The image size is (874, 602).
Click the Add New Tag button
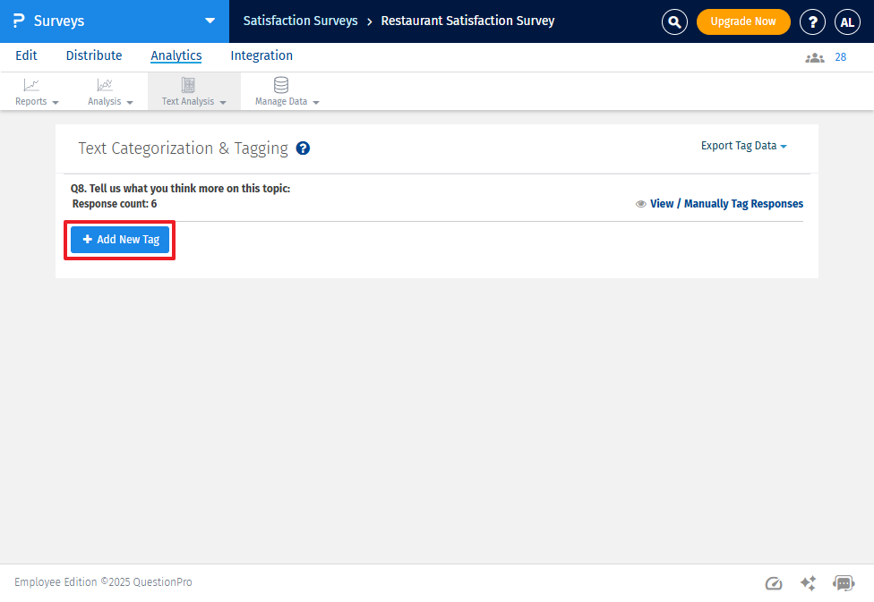(120, 240)
